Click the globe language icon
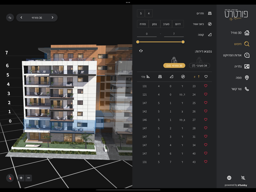 [x=229, y=178]
